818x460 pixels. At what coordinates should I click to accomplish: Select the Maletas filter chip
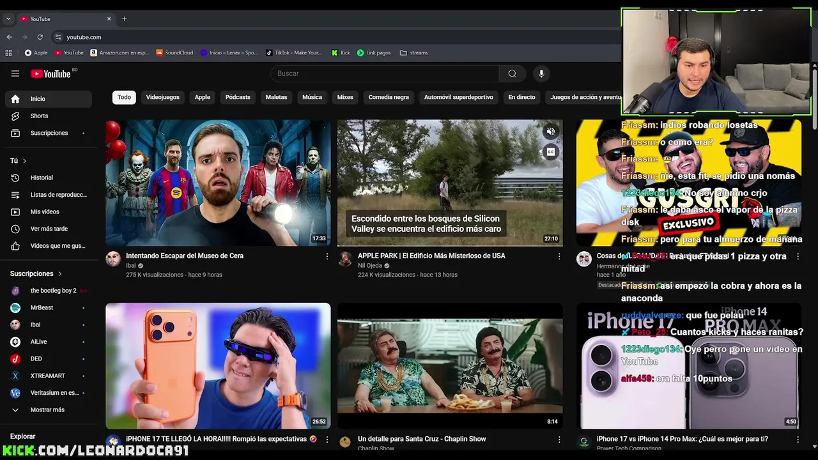pos(276,97)
